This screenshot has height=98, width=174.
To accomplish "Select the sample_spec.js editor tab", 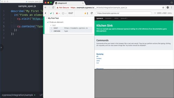I will point(27,6).
